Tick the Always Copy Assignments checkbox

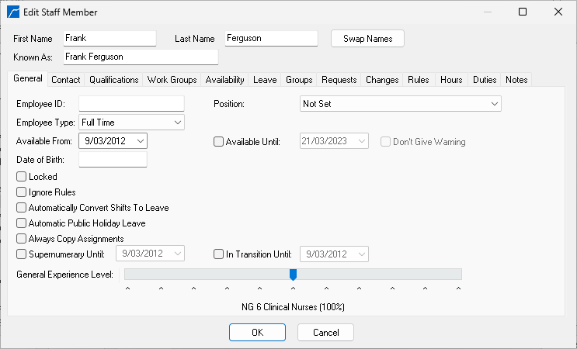(22, 239)
